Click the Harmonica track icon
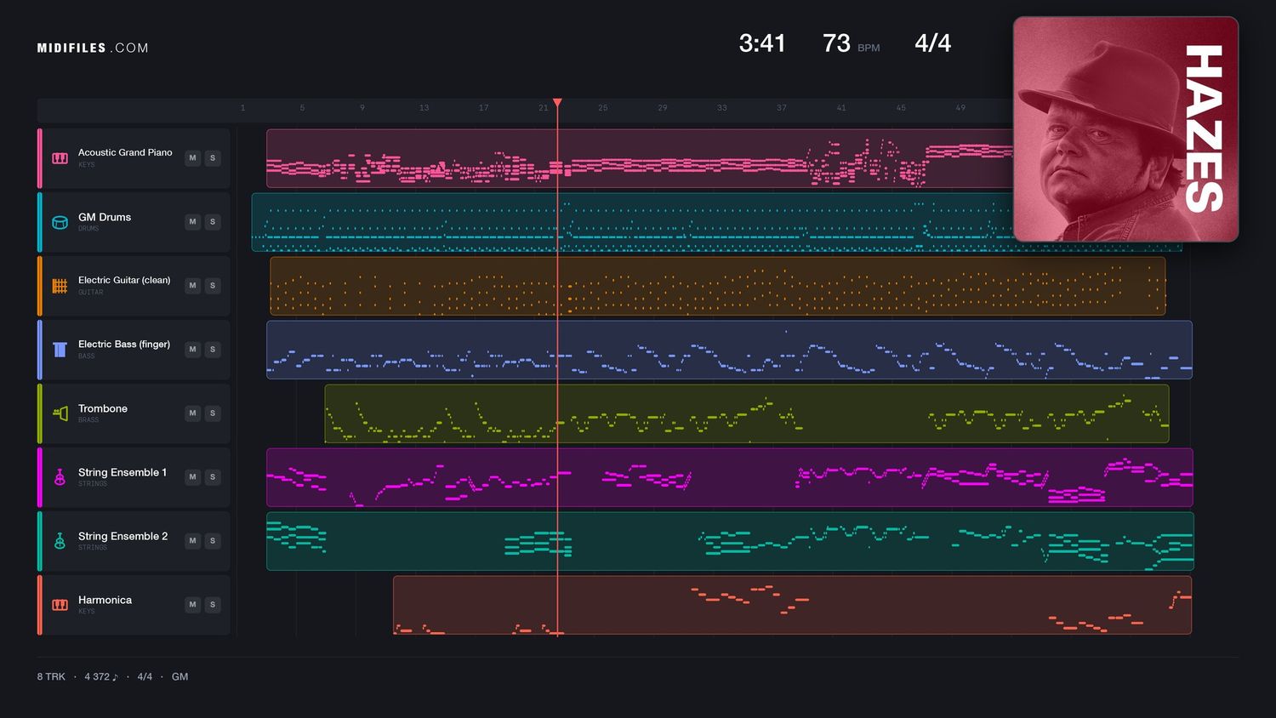Viewport: 1276px width, 718px height. pos(60,605)
